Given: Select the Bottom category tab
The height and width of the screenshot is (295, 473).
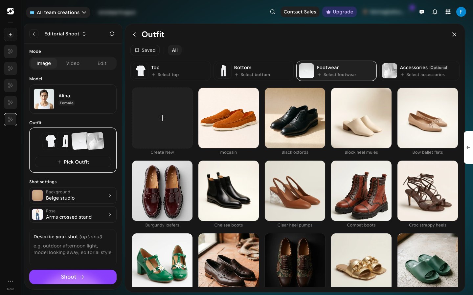Looking at the screenshot, I should pyautogui.click(x=254, y=71).
